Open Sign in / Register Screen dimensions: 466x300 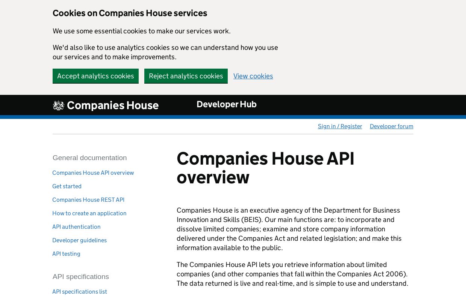click(x=340, y=126)
